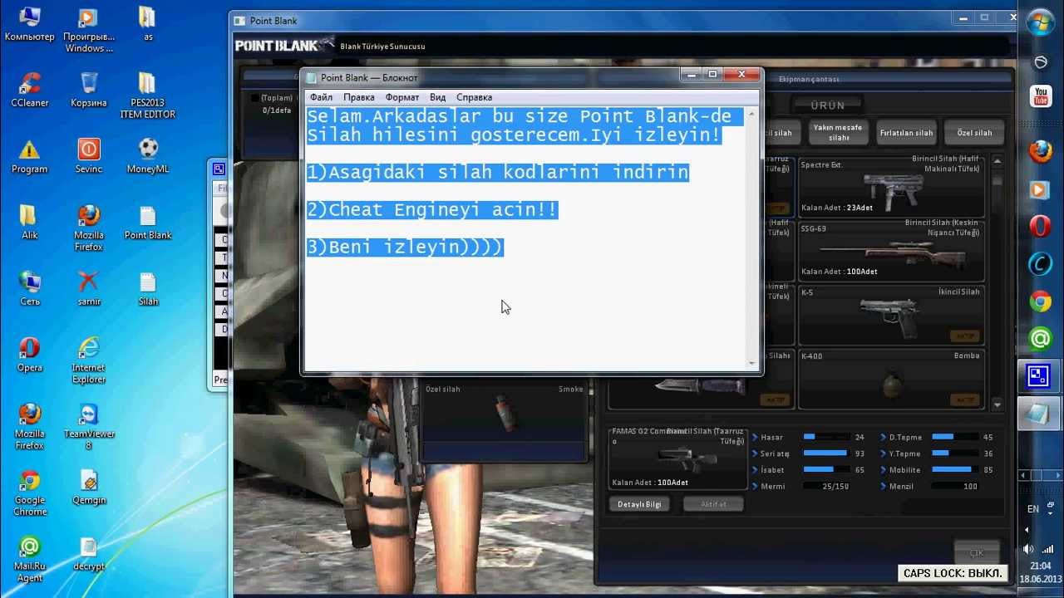Viewport: 1064px width, 598px height.
Task: Click the EN language indicator
Action: [1033, 509]
